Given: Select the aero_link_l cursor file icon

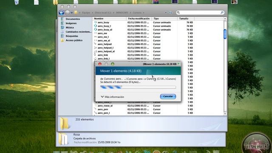Looking at the screenshot, I should coord(95,59).
